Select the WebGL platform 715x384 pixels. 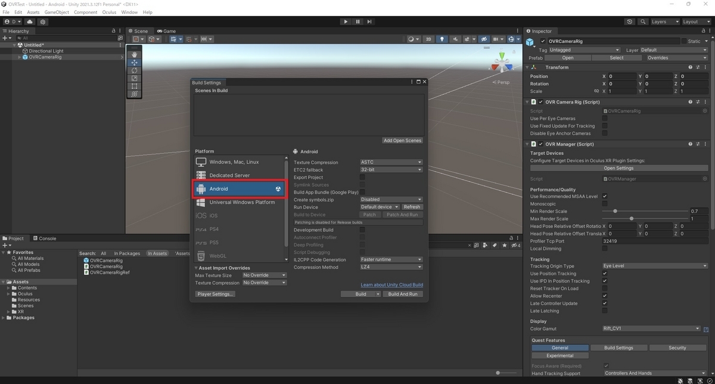pyautogui.click(x=239, y=256)
